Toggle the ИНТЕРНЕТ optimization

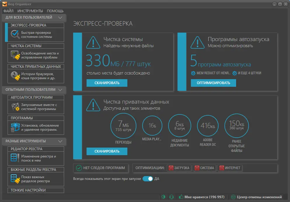[x=230, y=168]
